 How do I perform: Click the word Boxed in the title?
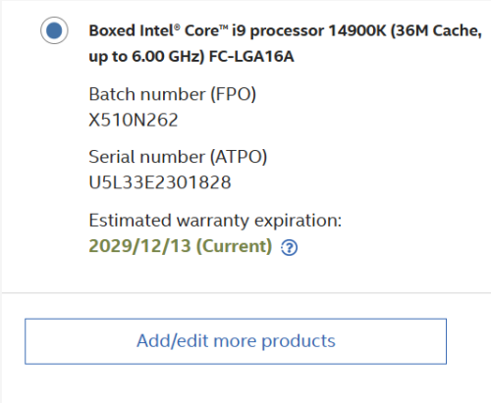112,30
